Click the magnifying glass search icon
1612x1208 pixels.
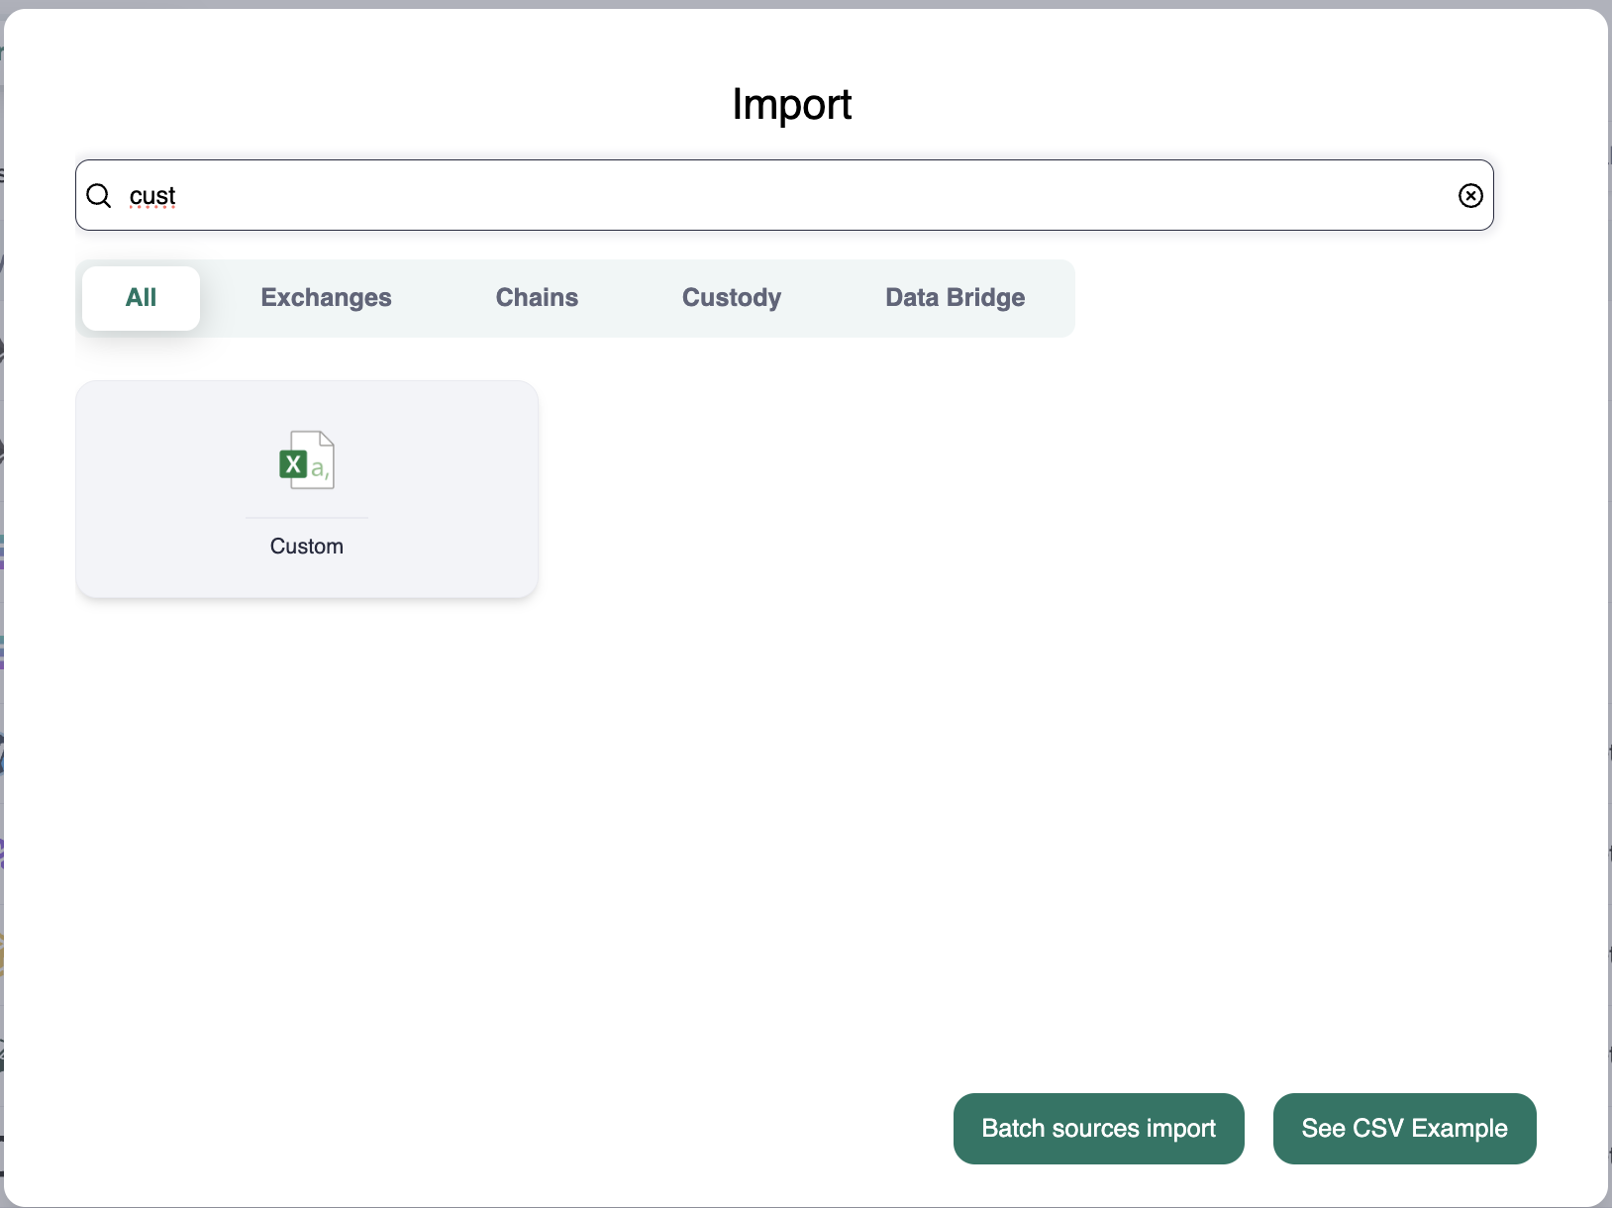pos(99,196)
